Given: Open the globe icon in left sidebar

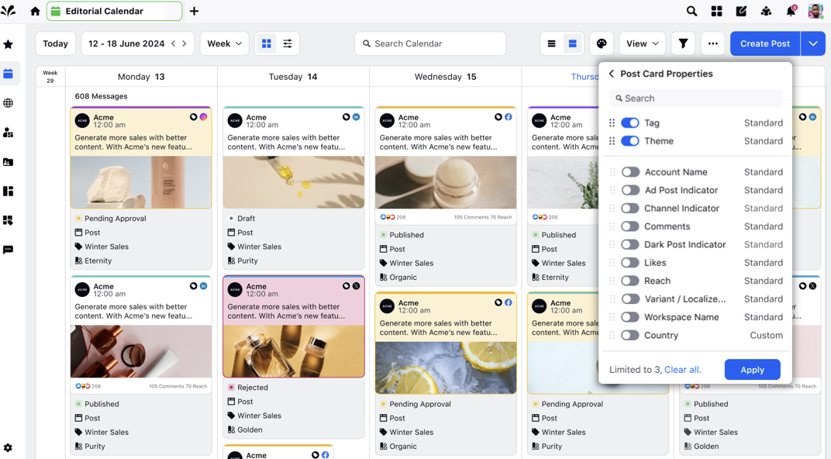Looking at the screenshot, I should pos(9,103).
